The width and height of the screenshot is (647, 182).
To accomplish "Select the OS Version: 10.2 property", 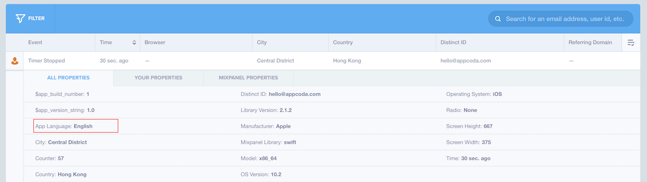I will [x=261, y=174].
